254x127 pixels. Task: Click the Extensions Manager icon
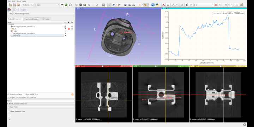[153, 5]
